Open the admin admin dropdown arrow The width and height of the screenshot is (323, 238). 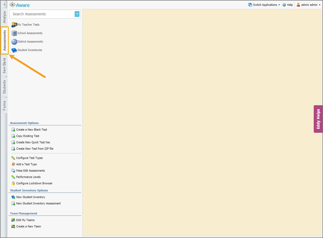click(x=320, y=5)
